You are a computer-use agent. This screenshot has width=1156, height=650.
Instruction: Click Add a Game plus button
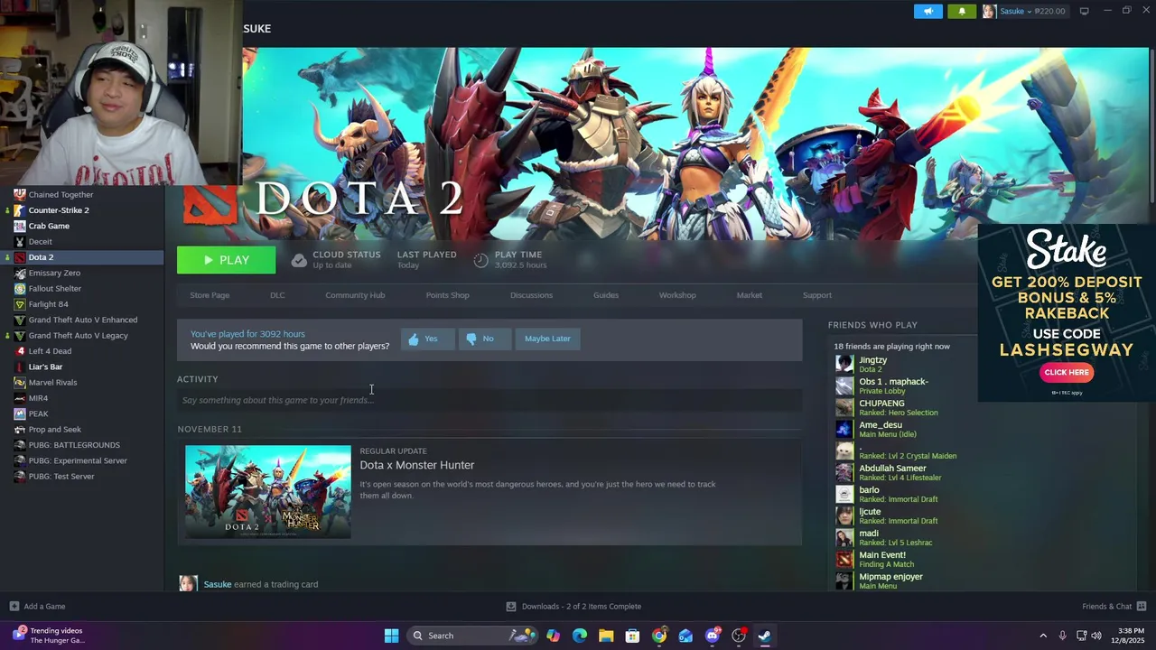pyautogui.click(x=14, y=607)
